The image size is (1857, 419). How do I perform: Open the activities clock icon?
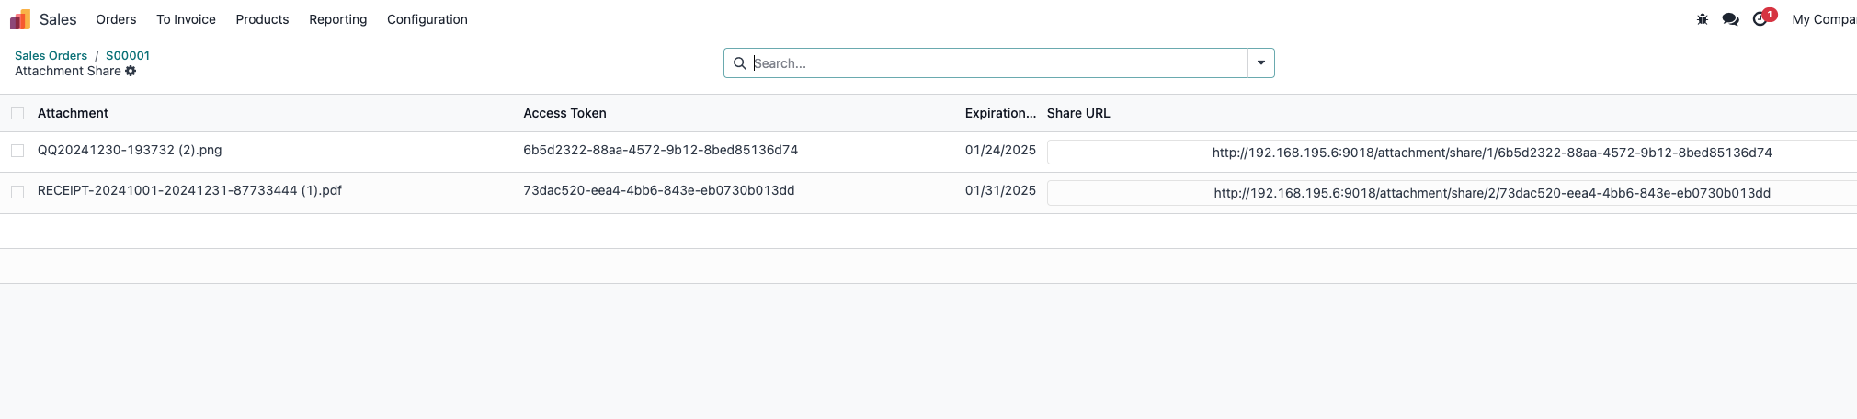pyautogui.click(x=1760, y=19)
